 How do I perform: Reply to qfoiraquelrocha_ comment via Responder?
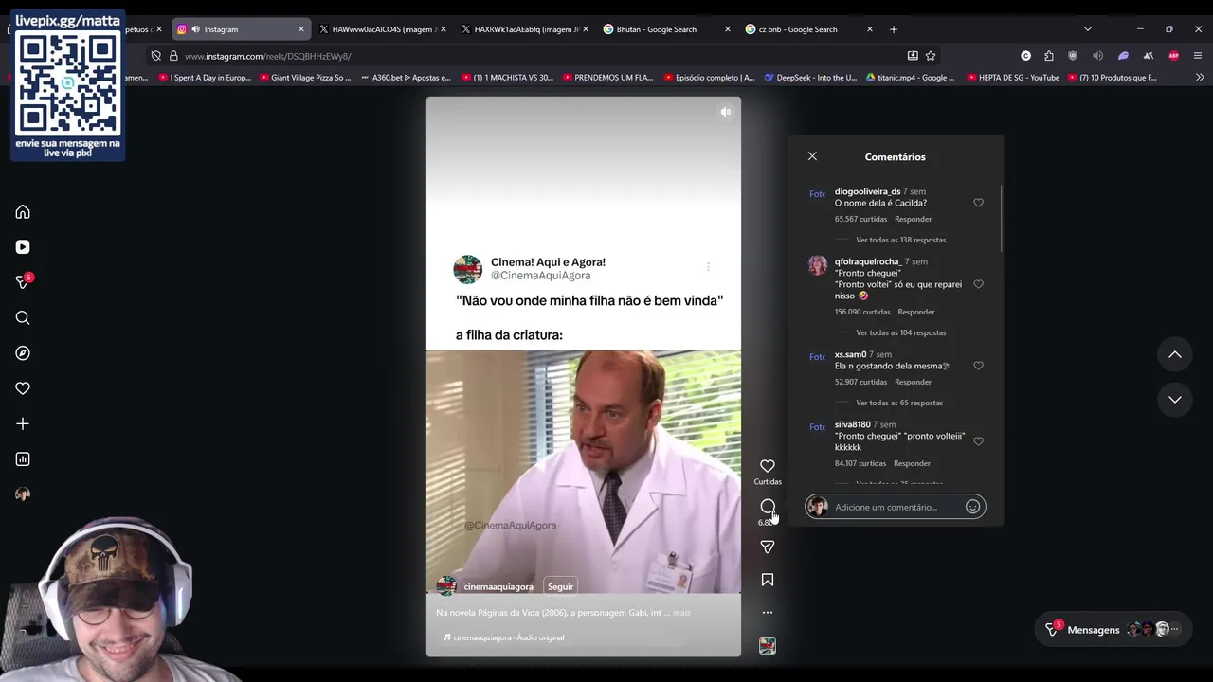916,312
